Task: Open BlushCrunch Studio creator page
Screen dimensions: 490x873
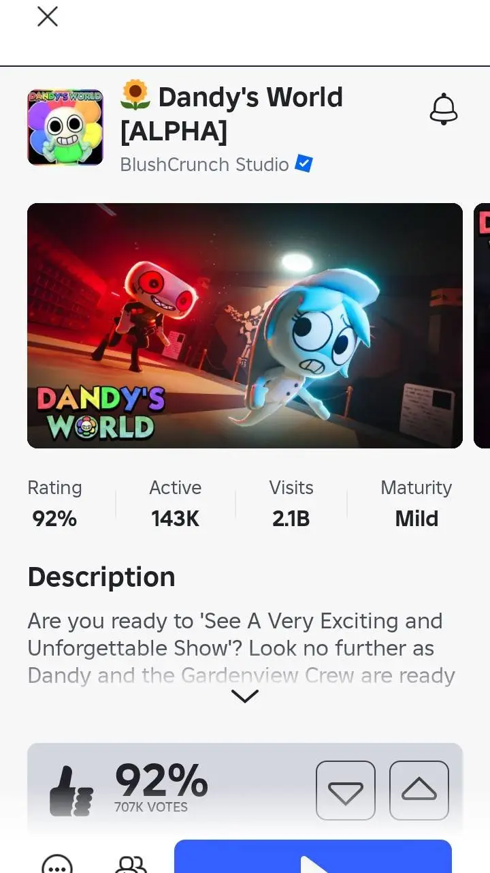Action: click(x=204, y=164)
